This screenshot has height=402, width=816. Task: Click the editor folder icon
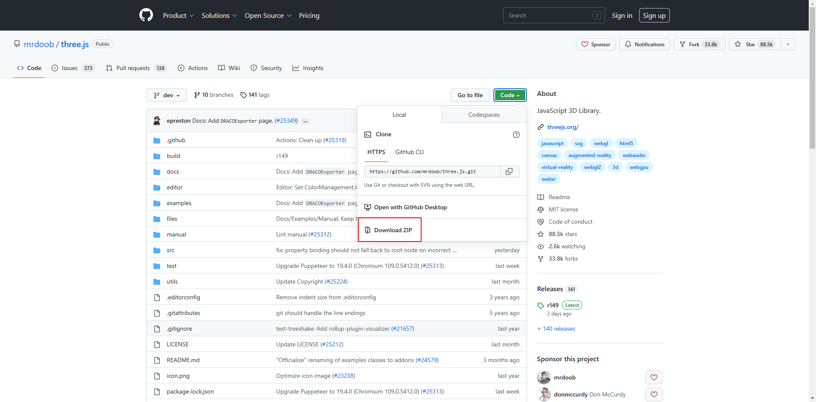(x=157, y=188)
